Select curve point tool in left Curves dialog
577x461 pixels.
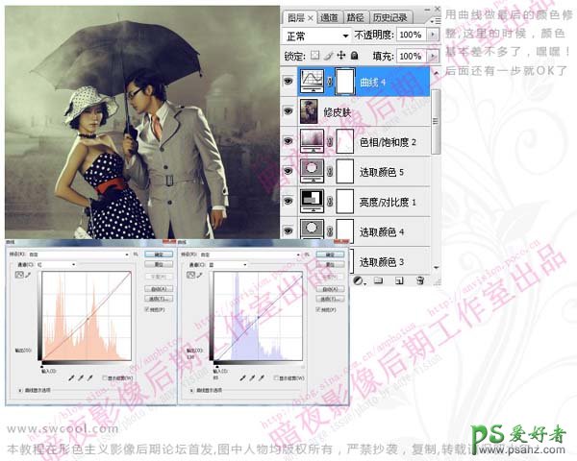pyautogui.click(x=19, y=275)
